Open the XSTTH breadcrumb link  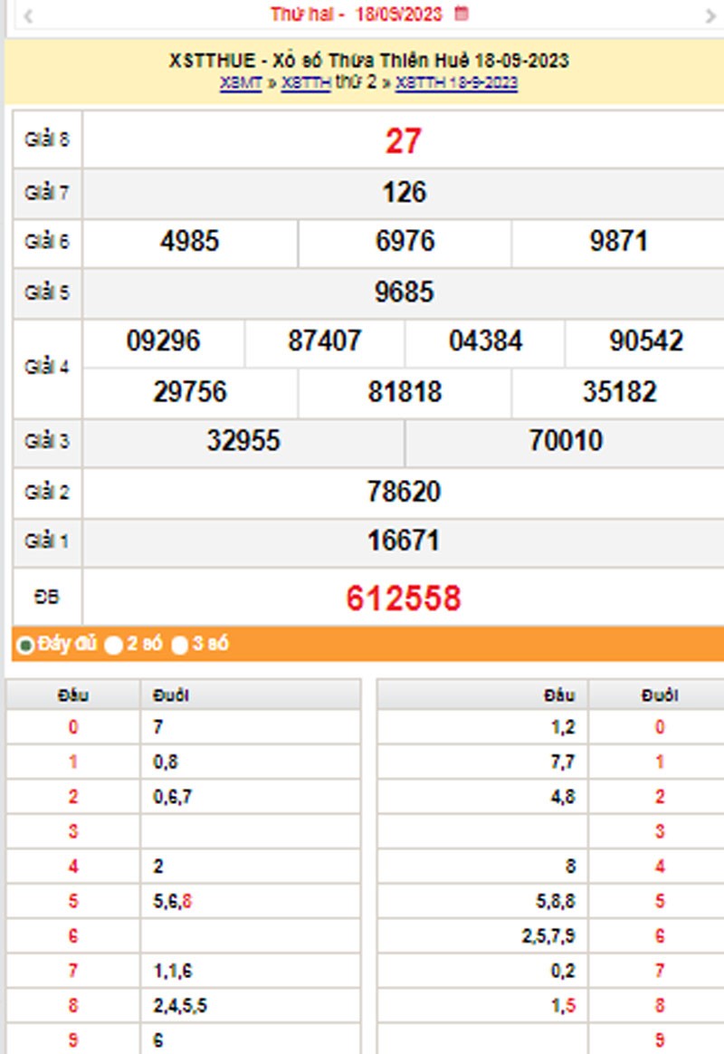(305, 83)
